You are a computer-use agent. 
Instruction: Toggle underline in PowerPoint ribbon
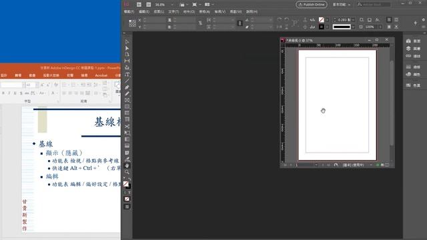point(15,93)
